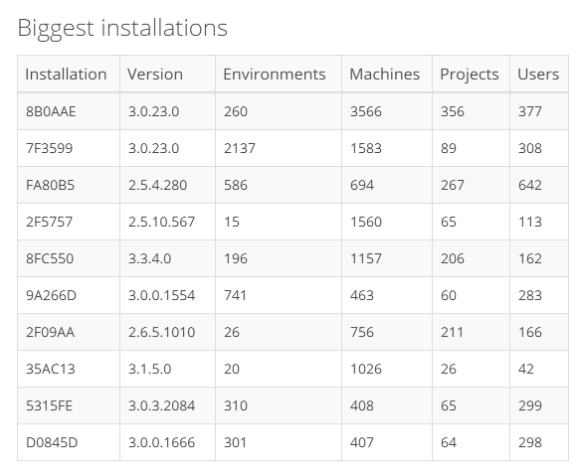
Task: Click the Machines column header
Action: (385, 75)
